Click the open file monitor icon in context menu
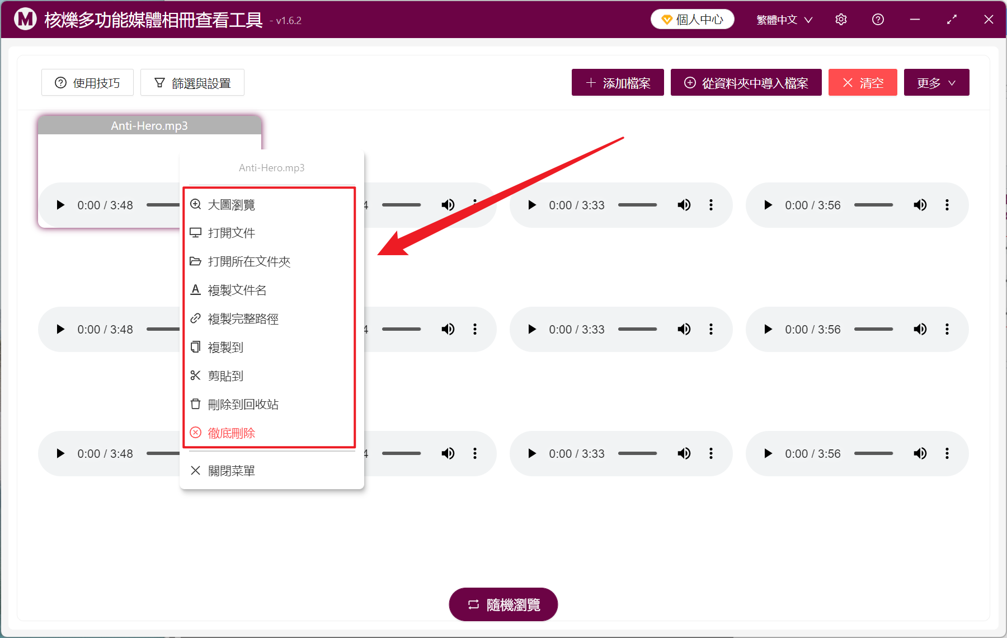Screen dimensions: 1007x638 pos(195,233)
